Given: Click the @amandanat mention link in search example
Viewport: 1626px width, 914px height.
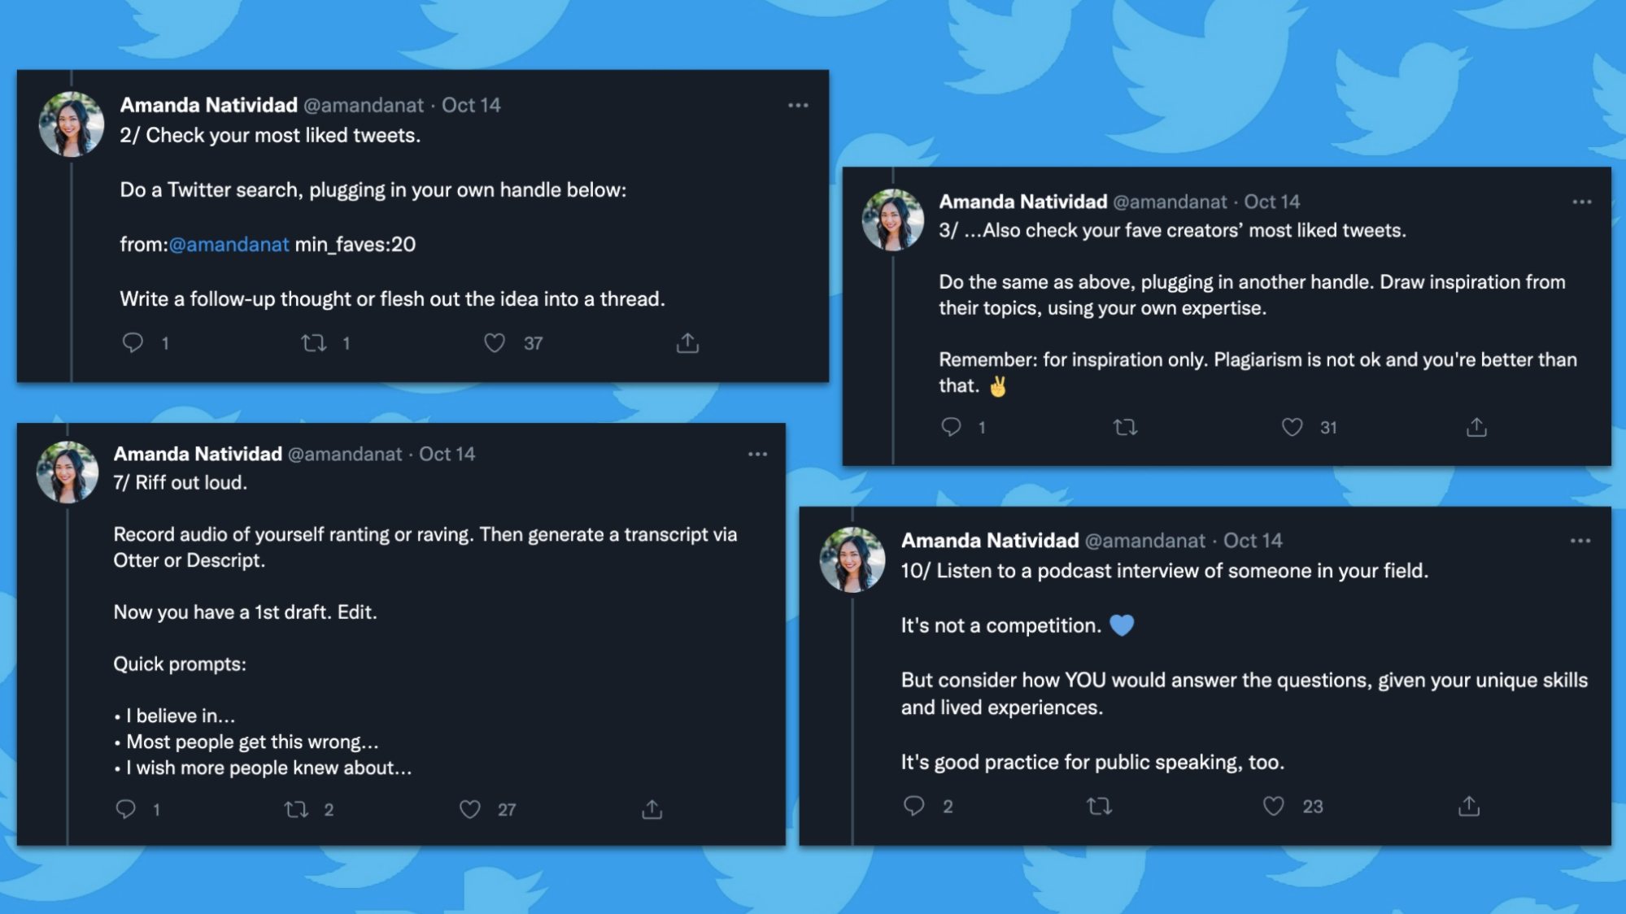Looking at the screenshot, I should (x=229, y=245).
